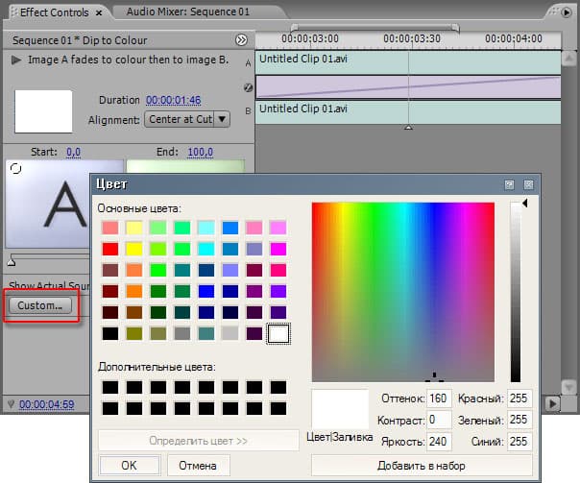Click the play-around button at bottom right

click(552, 403)
